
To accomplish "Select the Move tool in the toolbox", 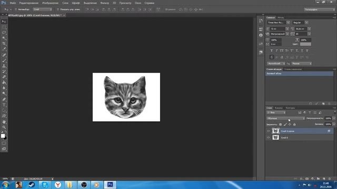I will tap(4, 22).
